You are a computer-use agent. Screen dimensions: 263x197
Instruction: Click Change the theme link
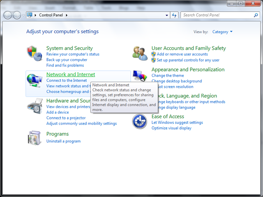pyautogui.click(x=168, y=76)
